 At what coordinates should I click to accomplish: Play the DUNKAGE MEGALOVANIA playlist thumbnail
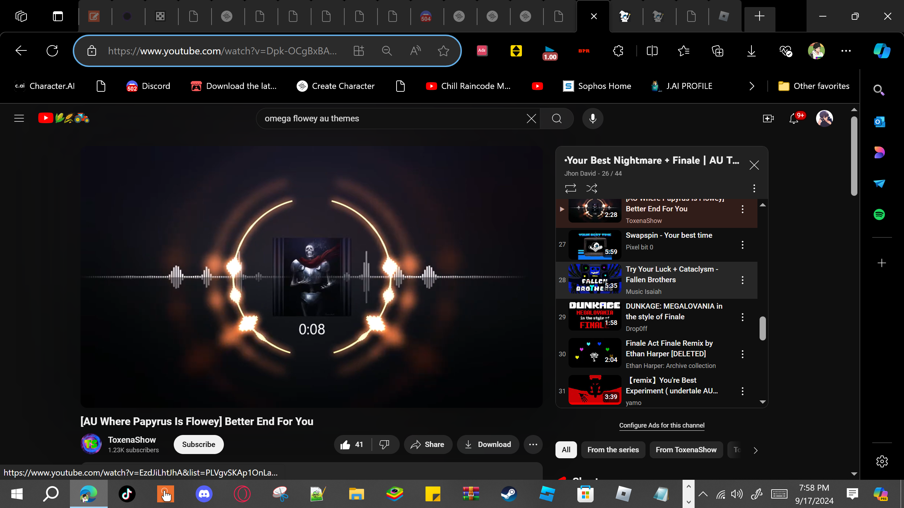point(595,316)
